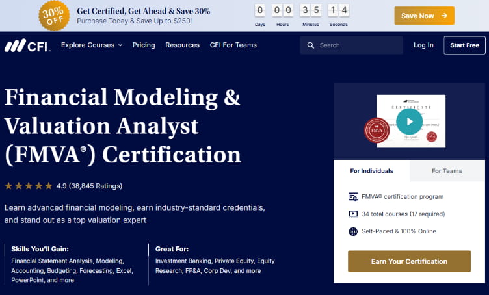
Task: Expand the Explore Courses dropdown
Action: coord(92,45)
